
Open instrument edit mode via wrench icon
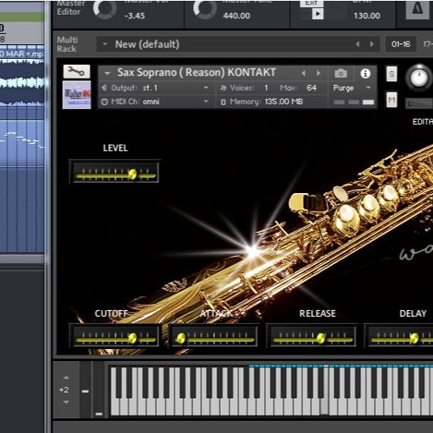(76, 71)
